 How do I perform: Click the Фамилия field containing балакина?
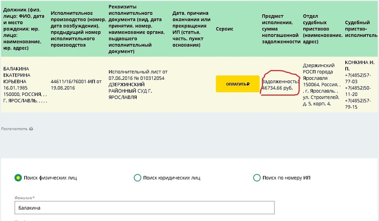point(144,207)
